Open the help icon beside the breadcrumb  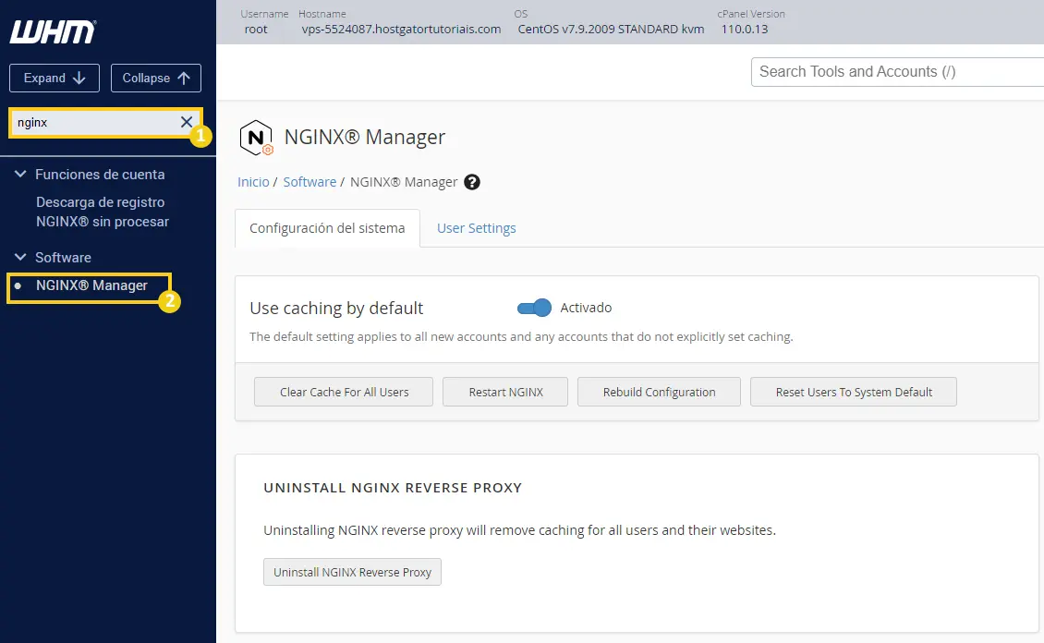(472, 182)
